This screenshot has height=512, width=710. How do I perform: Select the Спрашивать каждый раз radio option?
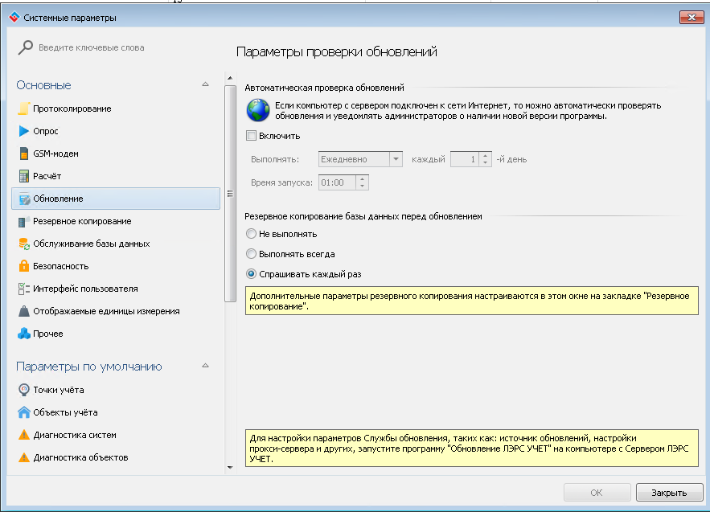[252, 274]
